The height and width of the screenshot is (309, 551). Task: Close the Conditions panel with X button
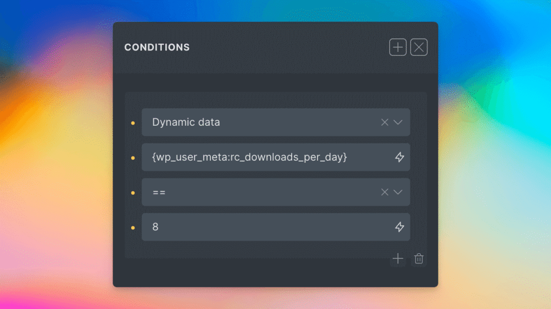(x=419, y=47)
